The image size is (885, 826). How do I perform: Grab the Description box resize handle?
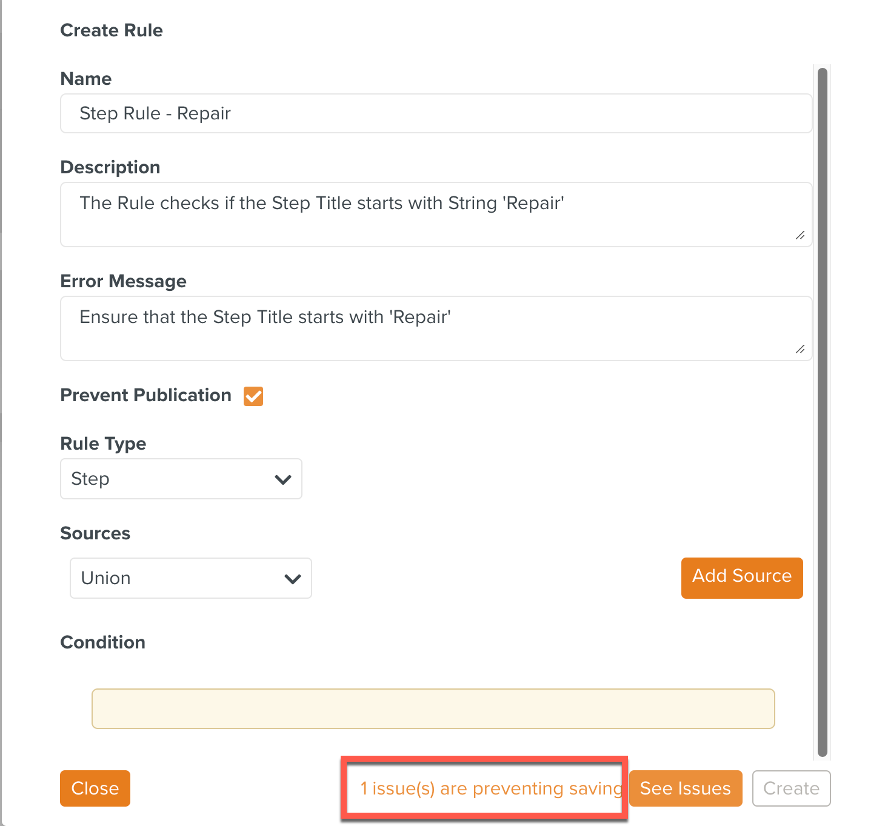800,235
